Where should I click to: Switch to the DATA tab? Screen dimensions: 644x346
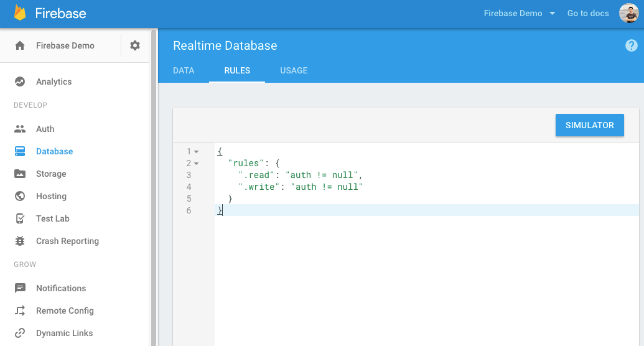(184, 71)
